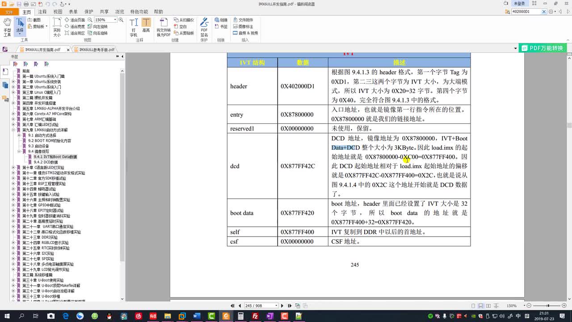Create a blank PDF (空白)

(x=181, y=26)
